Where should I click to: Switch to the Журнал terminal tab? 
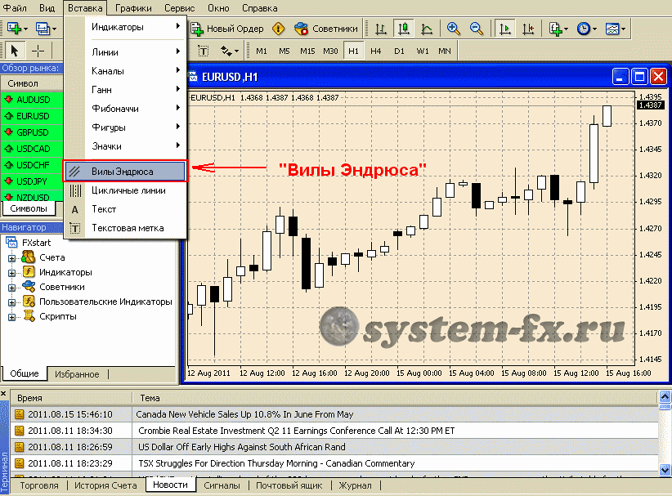click(x=355, y=485)
